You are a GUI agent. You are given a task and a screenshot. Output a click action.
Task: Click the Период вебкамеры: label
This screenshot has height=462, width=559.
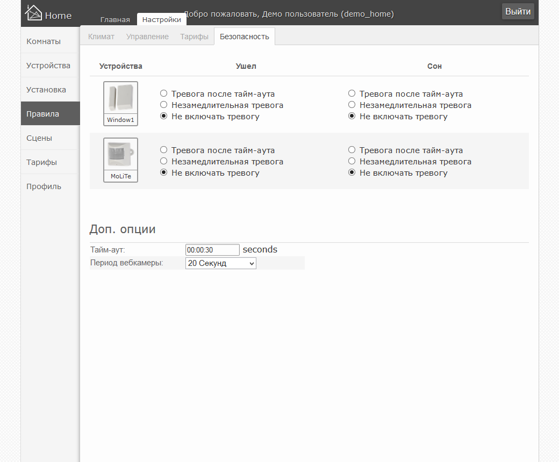pyautogui.click(x=126, y=263)
